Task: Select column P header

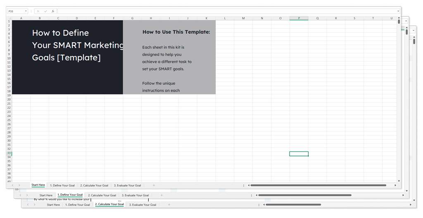Action: 299,18
